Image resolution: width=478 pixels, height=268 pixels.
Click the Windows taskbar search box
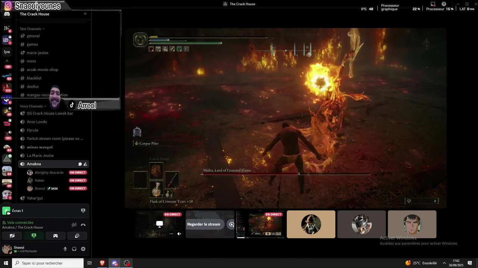48,263
